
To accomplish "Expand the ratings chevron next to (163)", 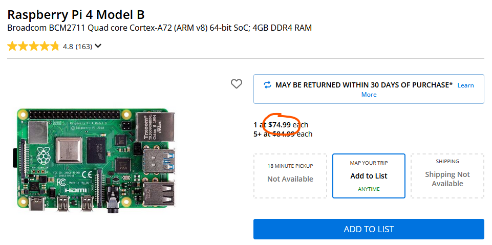I will click(x=98, y=46).
